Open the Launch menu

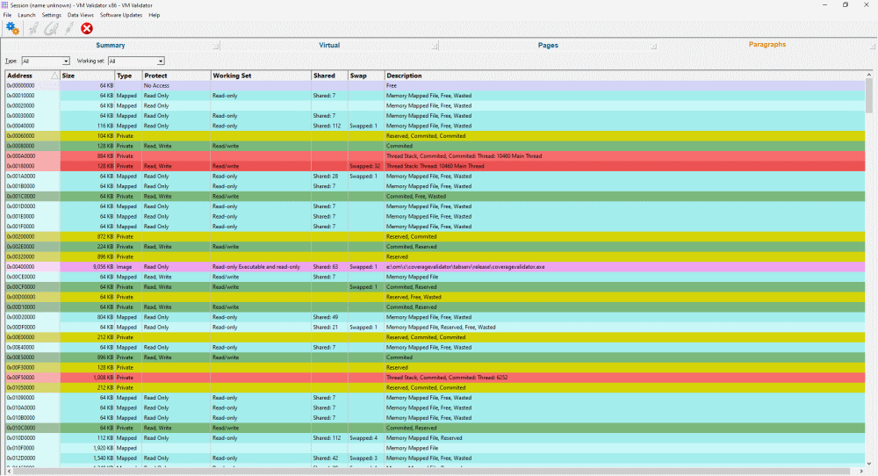[26, 15]
